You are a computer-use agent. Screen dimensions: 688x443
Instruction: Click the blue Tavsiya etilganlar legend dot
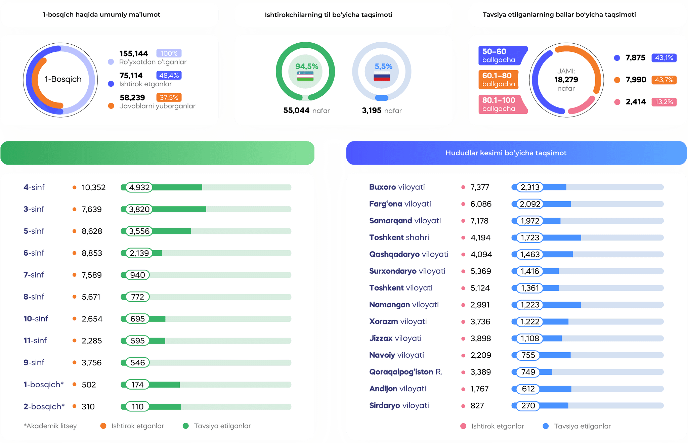[546, 426]
